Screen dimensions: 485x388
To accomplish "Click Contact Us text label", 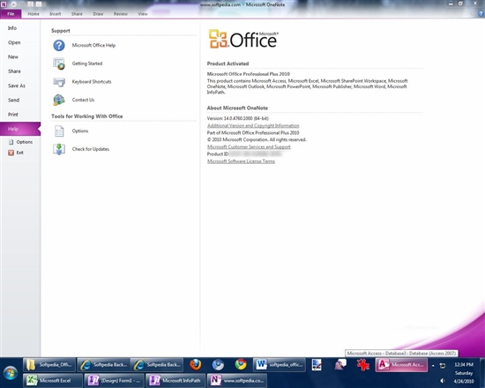I will (83, 100).
